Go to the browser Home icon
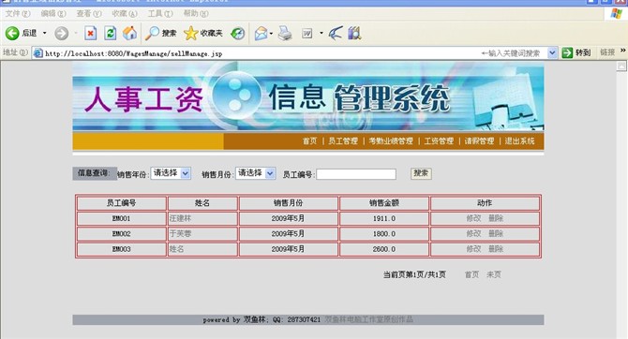The image size is (628, 339). pyautogui.click(x=129, y=33)
